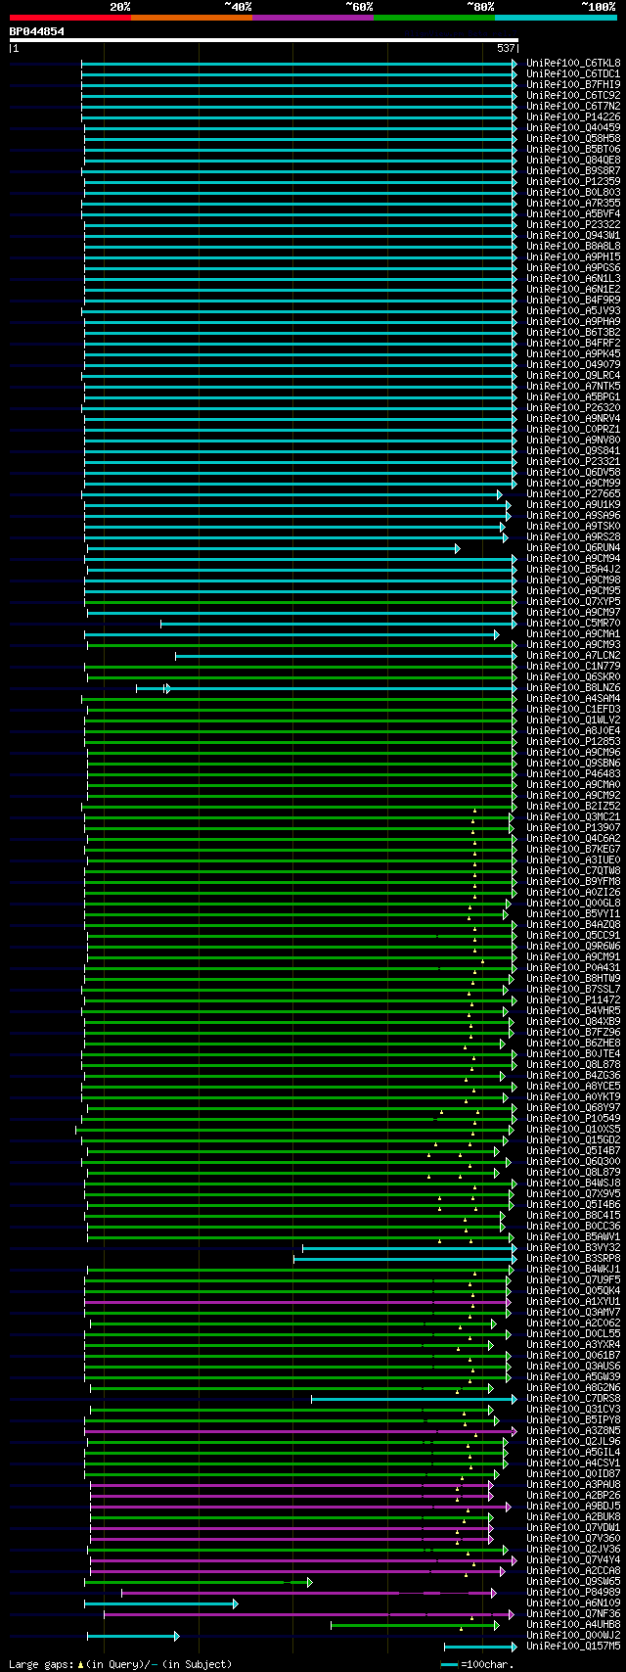Click label UniRef100_C5MR70
626x1672 pixels.
tap(573, 623)
